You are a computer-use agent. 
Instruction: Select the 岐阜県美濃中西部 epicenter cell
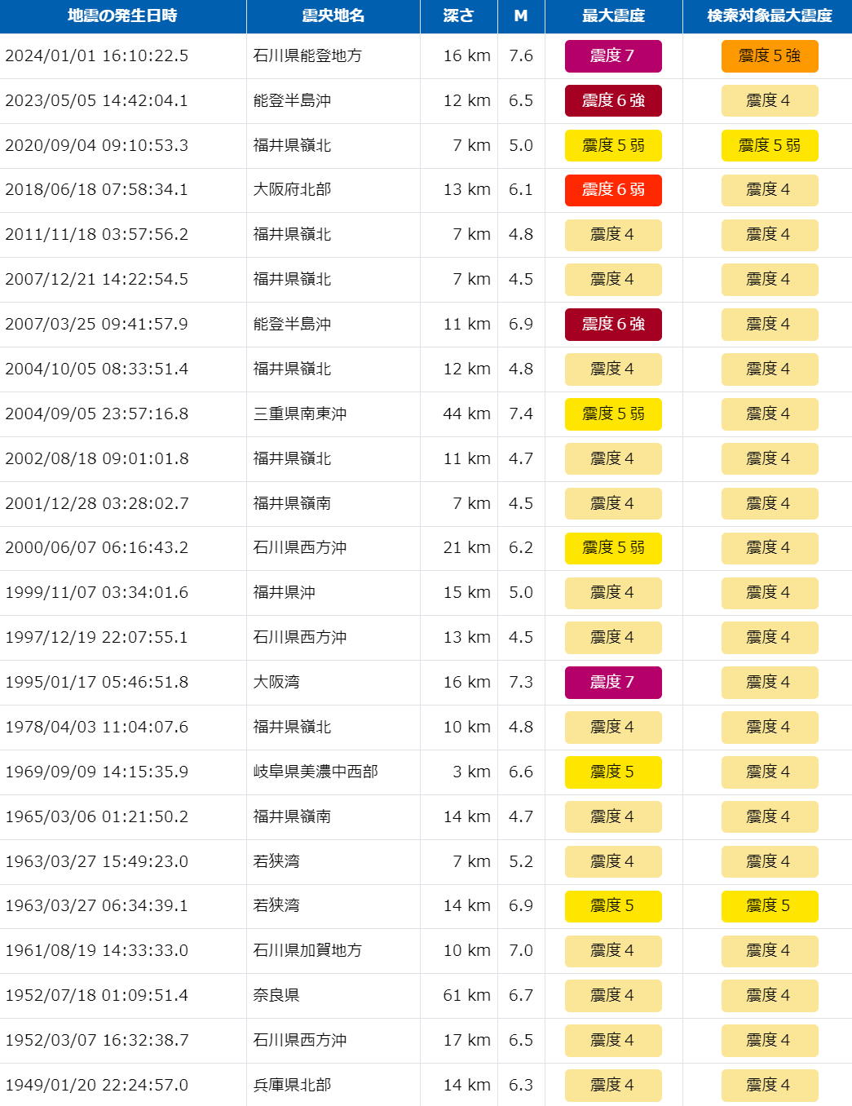[316, 772]
